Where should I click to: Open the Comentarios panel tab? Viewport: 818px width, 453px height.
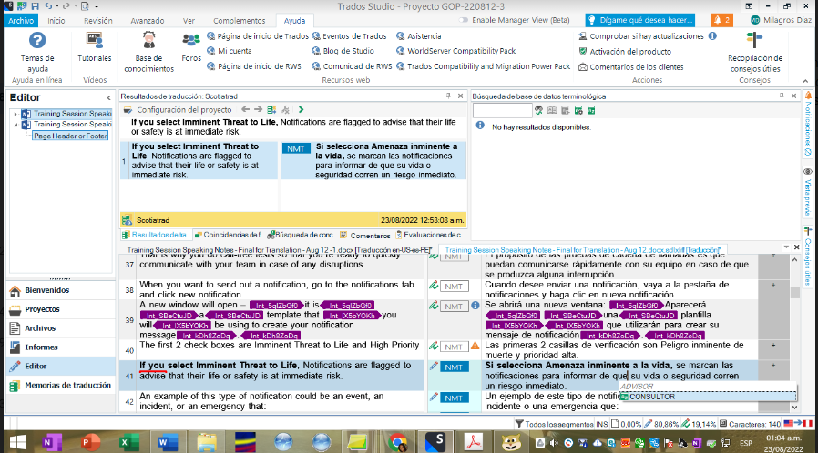pos(365,235)
